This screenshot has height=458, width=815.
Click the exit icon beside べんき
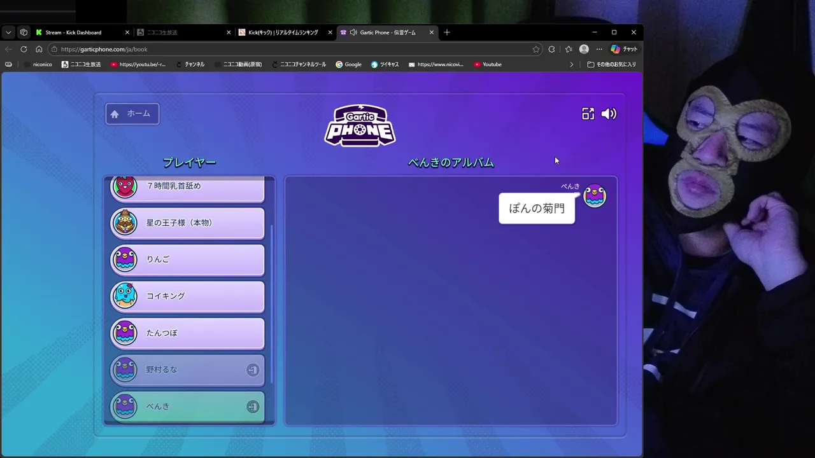click(253, 406)
